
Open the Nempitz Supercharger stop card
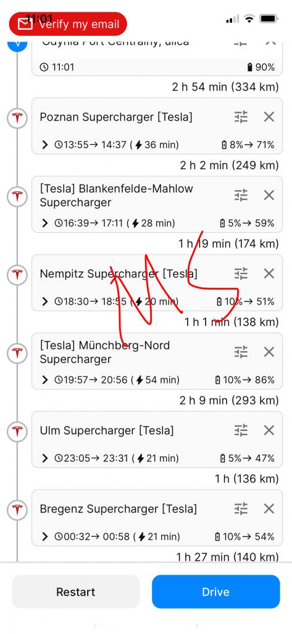click(x=157, y=282)
